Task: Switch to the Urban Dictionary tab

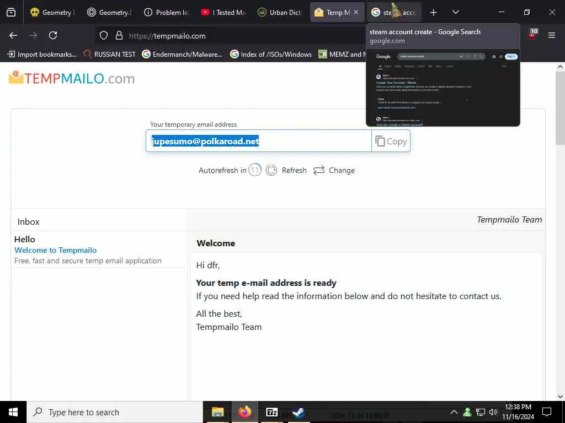Action: pyautogui.click(x=280, y=13)
